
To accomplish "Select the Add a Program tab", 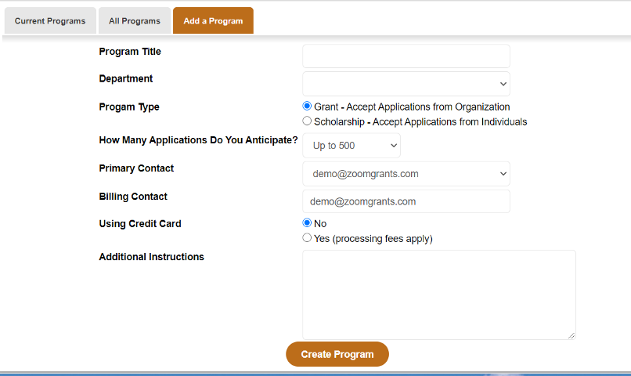I will pyautogui.click(x=213, y=20).
